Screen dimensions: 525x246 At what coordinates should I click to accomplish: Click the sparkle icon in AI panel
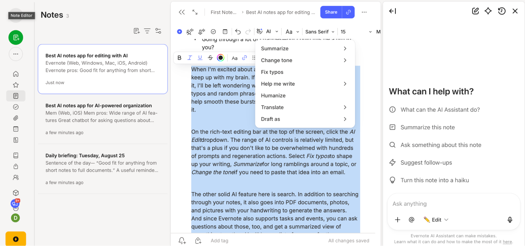[x=488, y=11]
